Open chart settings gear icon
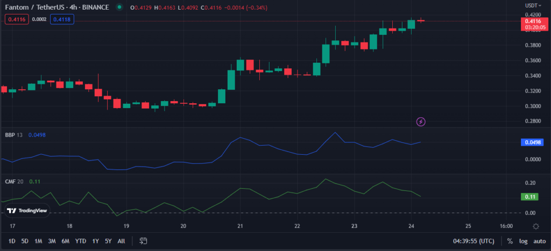This screenshot has height=251, width=551. (x=536, y=226)
